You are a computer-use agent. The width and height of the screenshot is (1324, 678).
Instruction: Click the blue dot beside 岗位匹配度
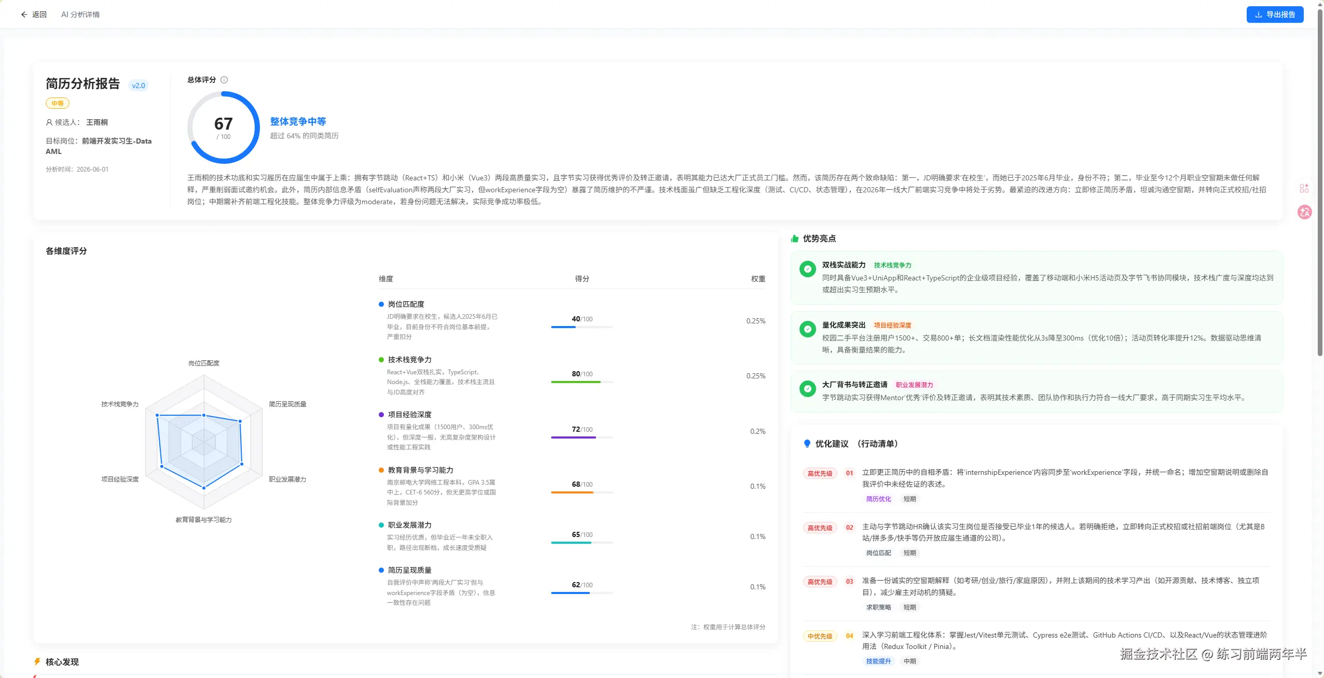381,304
